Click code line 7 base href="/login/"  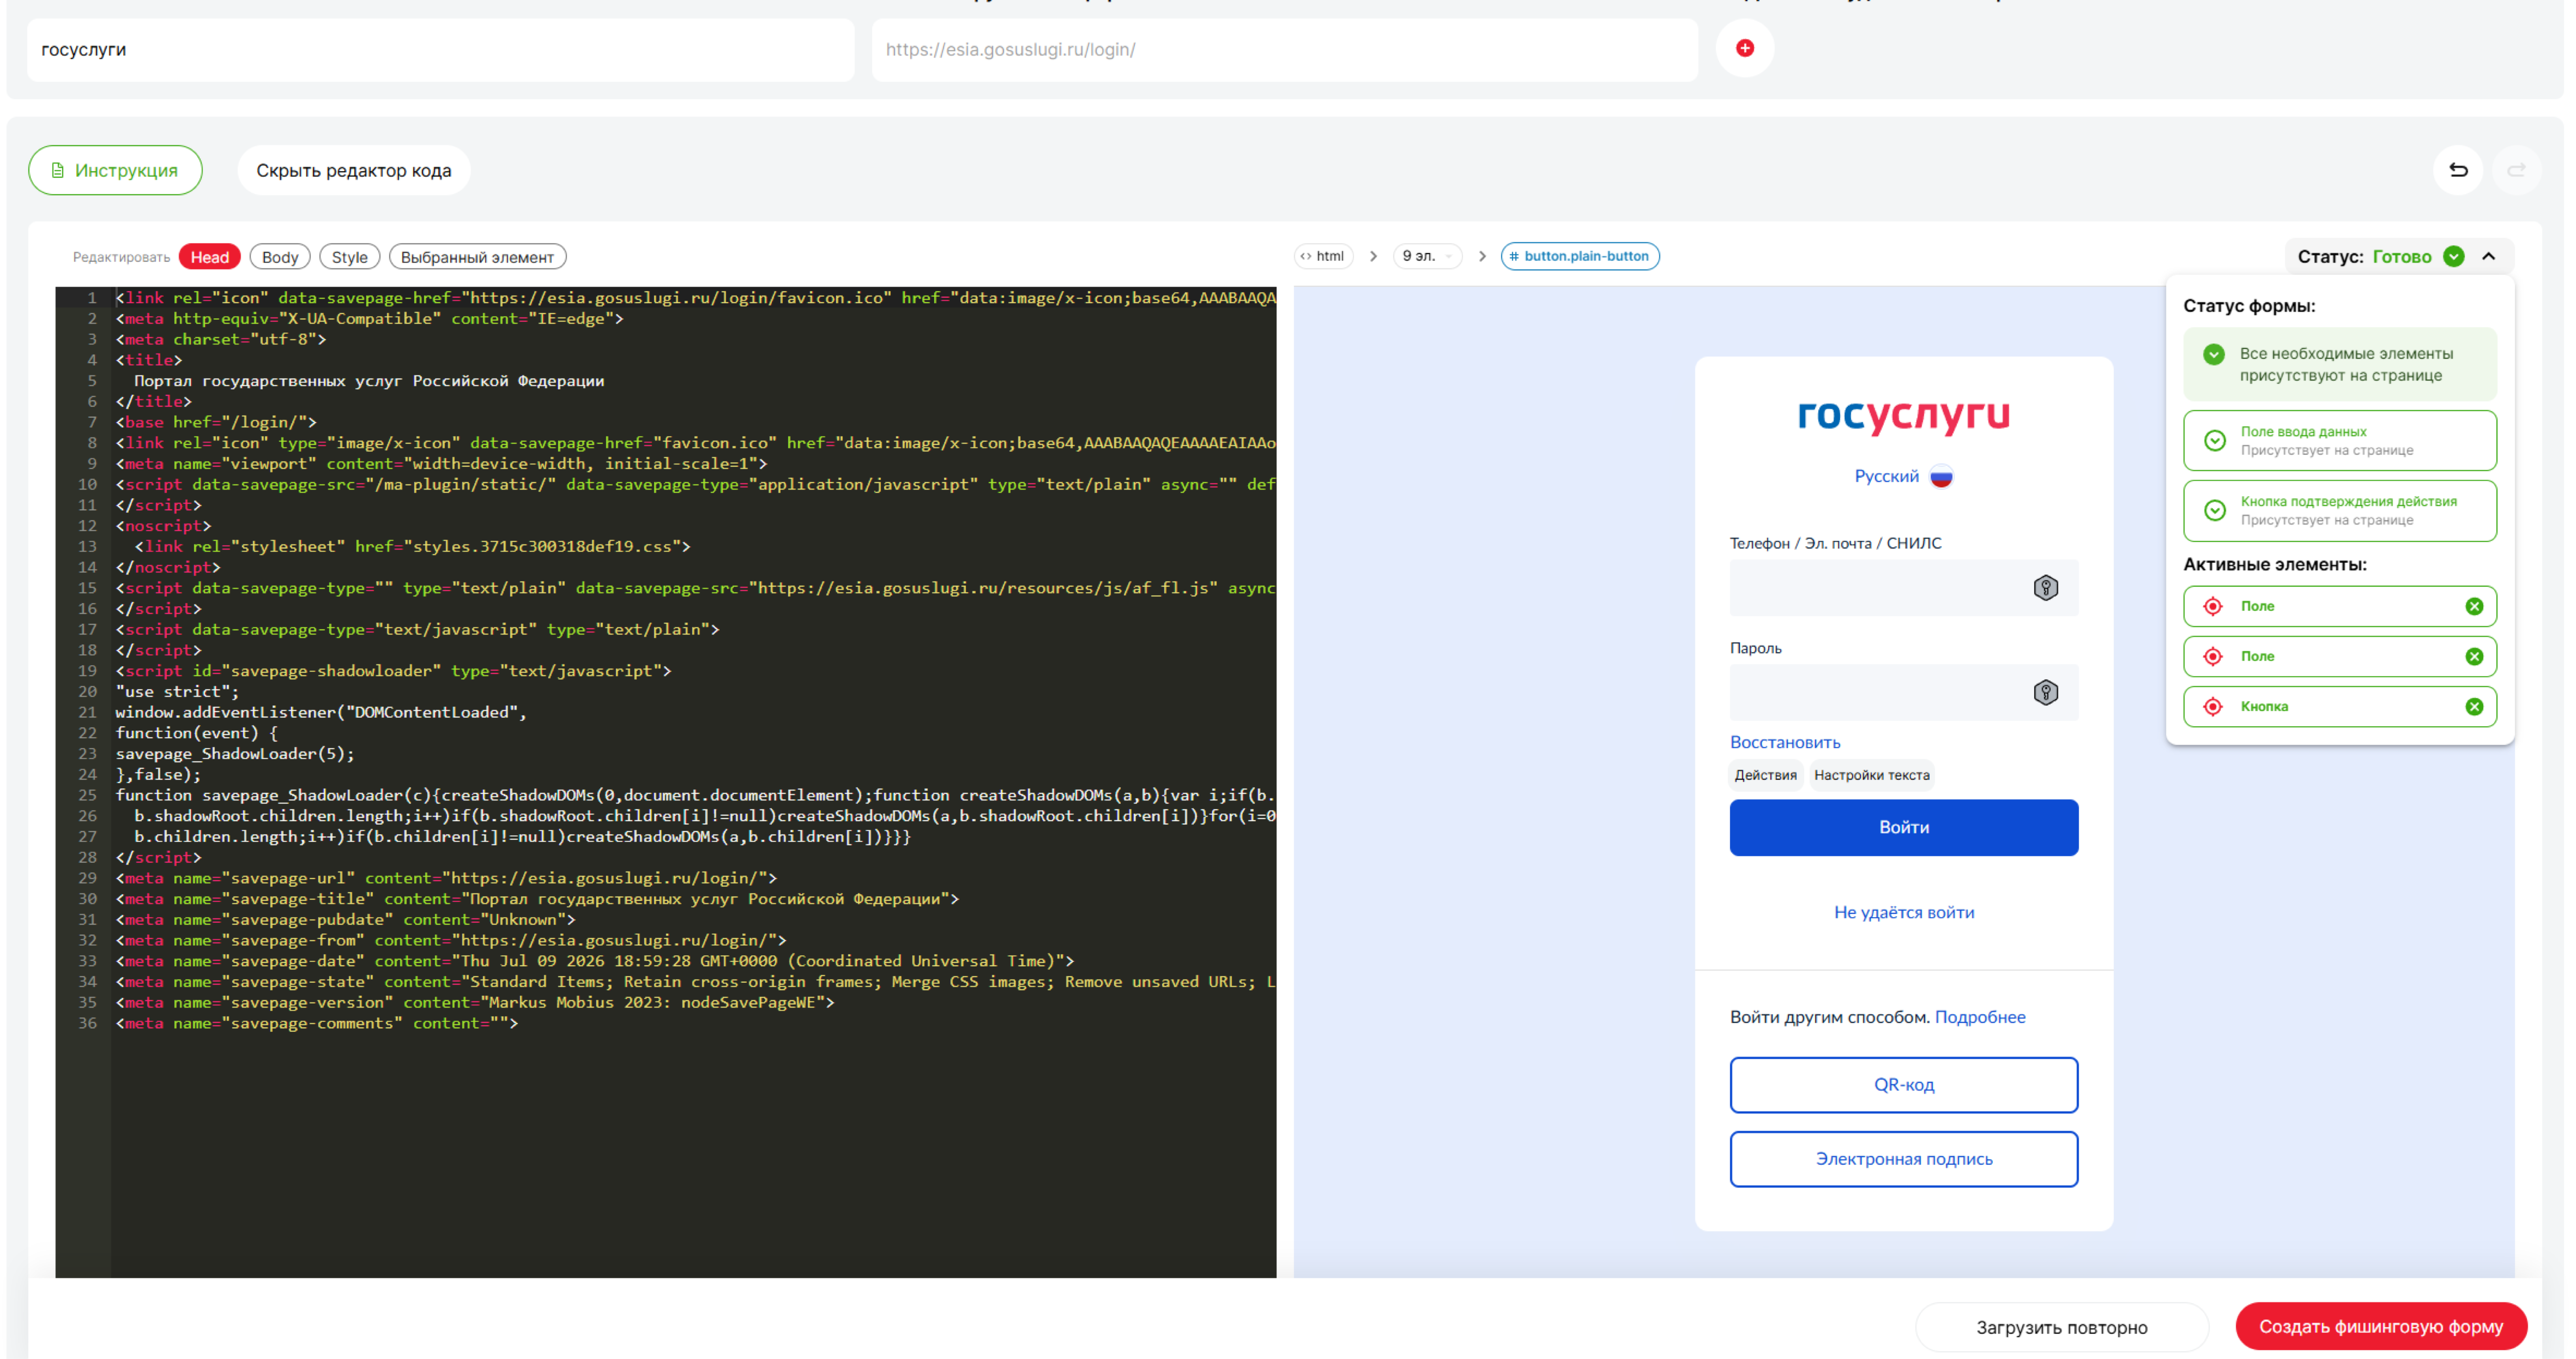[x=216, y=422]
